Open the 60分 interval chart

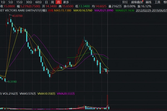click(x=39, y=2)
